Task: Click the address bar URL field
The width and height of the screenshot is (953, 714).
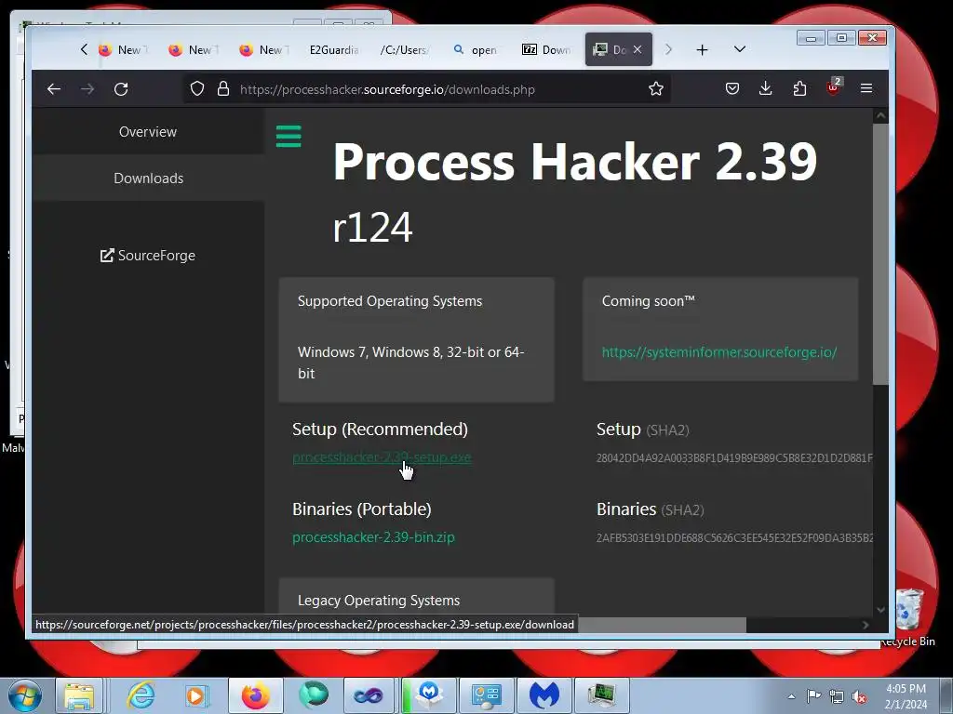Action: [426, 89]
